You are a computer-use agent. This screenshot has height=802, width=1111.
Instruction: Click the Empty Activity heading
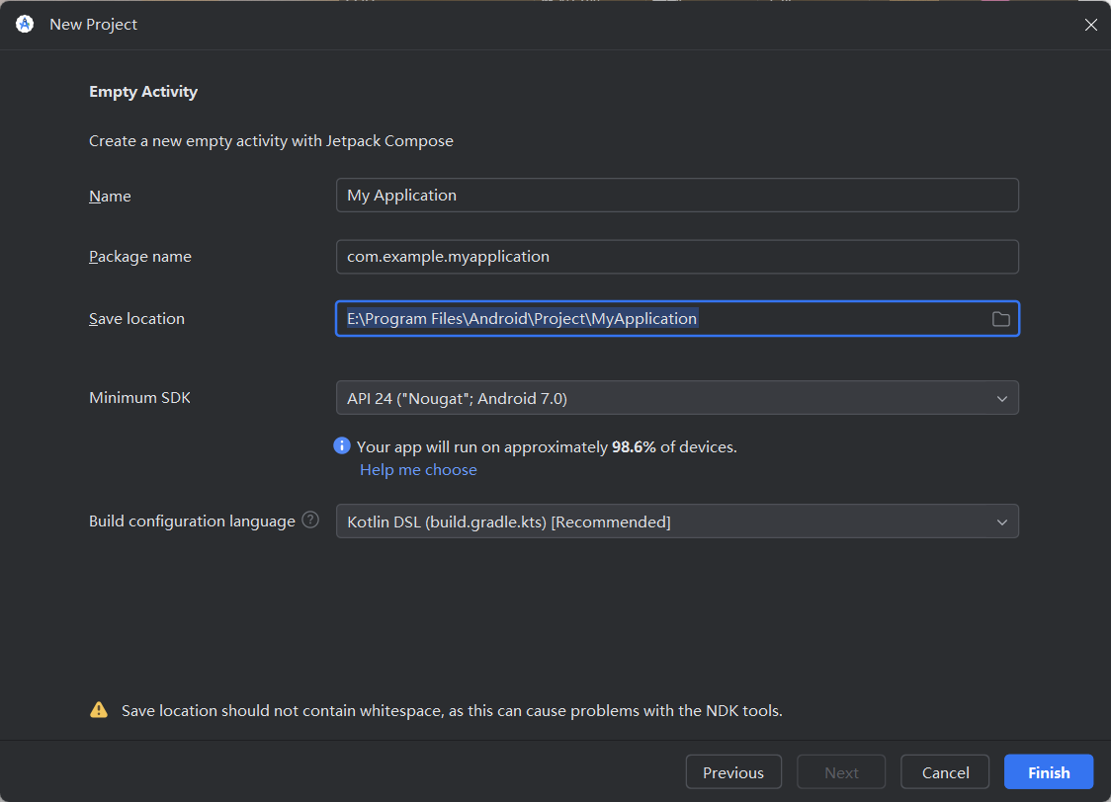click(143, 92)
